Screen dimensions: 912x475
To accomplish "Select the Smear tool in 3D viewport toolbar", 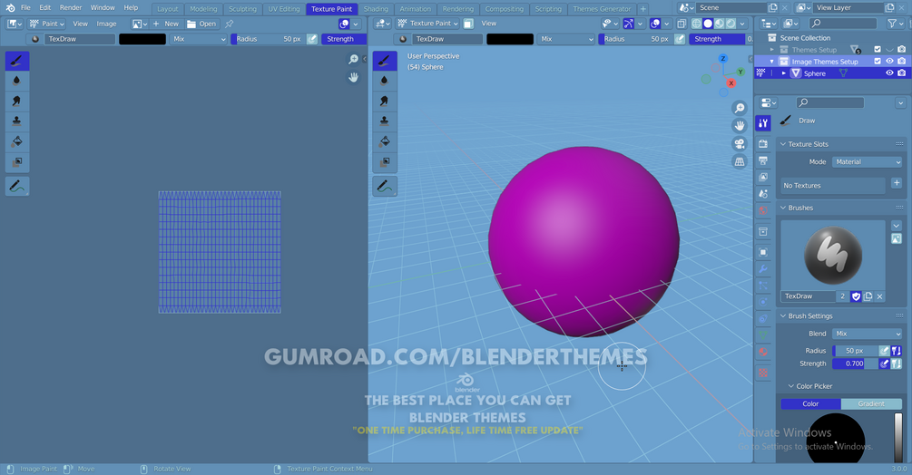I will pos(385,101).
